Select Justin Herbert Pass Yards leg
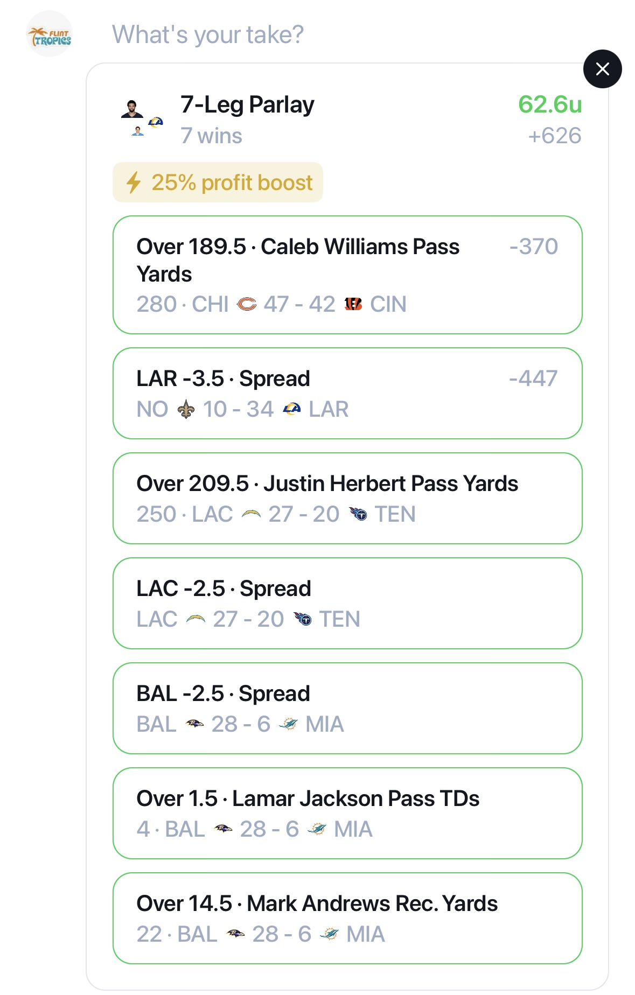 pyautogui.click(x=347, y=498)
